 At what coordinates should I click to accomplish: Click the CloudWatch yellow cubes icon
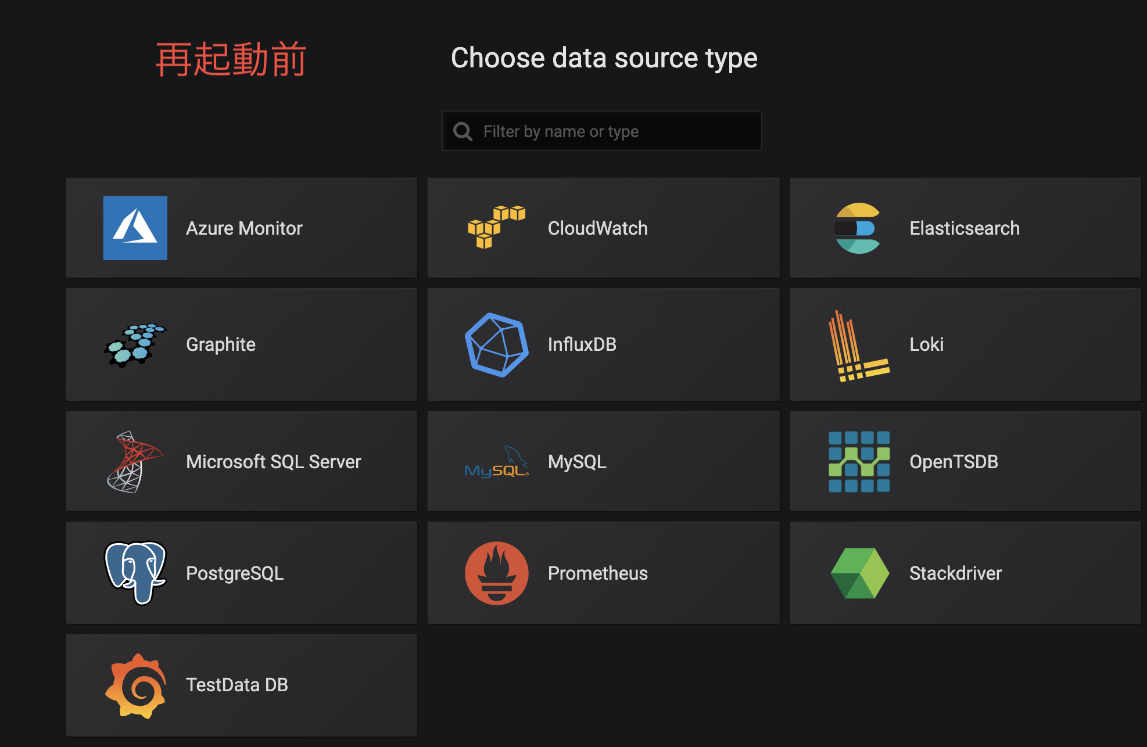click(x=497, y=227)
